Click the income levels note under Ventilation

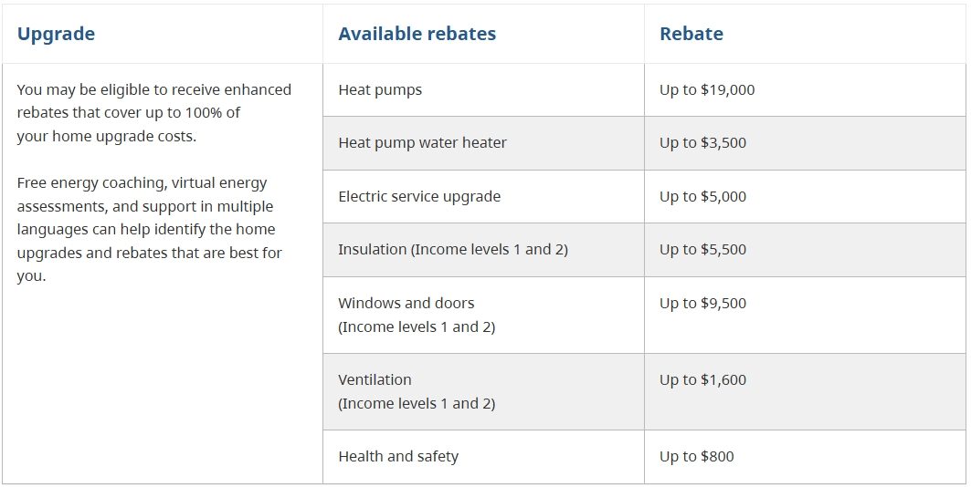pyautogui.click(x=417, y=403)
